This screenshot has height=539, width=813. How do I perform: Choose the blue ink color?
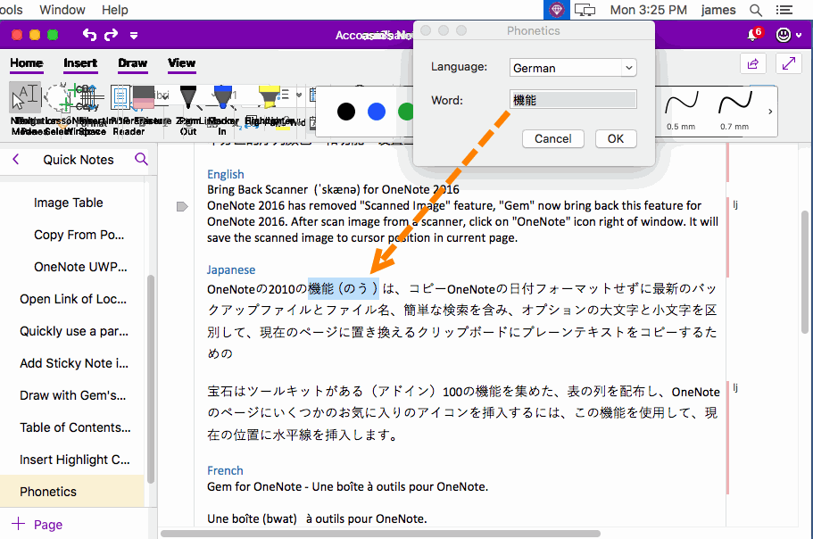tap(377, 112)
